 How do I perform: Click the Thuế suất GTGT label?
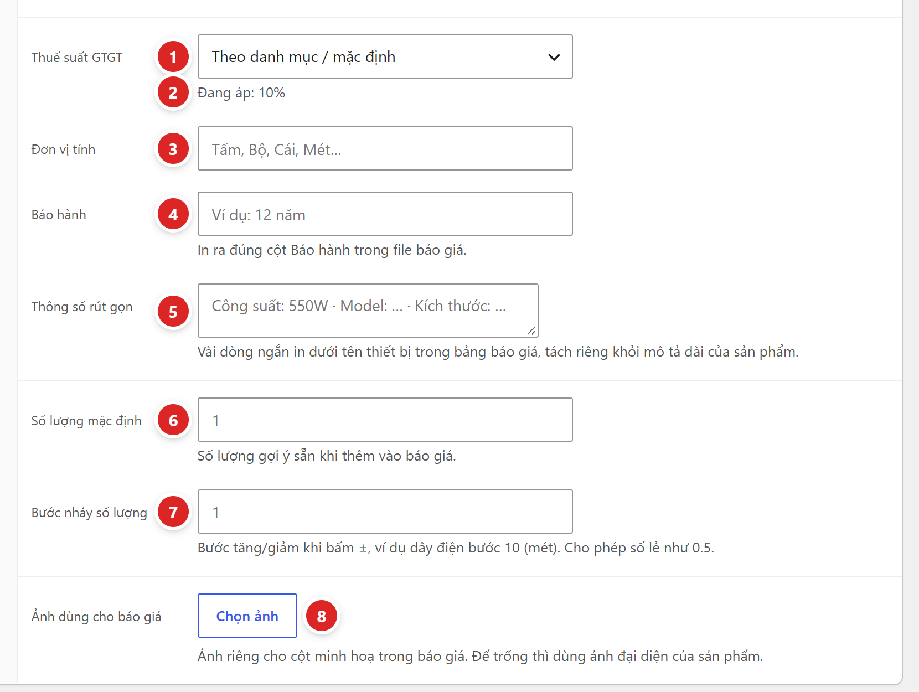click(x=77, y=58)
